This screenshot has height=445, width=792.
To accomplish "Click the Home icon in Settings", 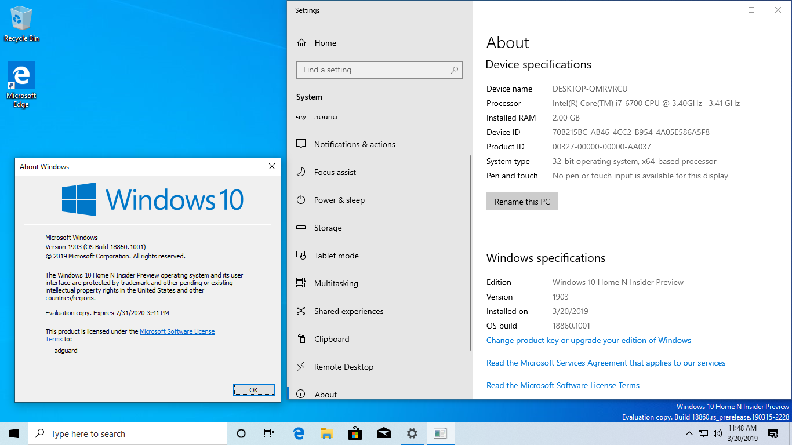I will click(x=301, y=43).
